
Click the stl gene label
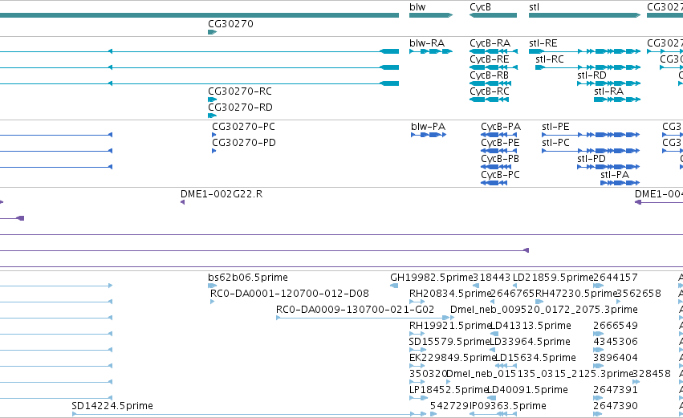tap(534, 7)
